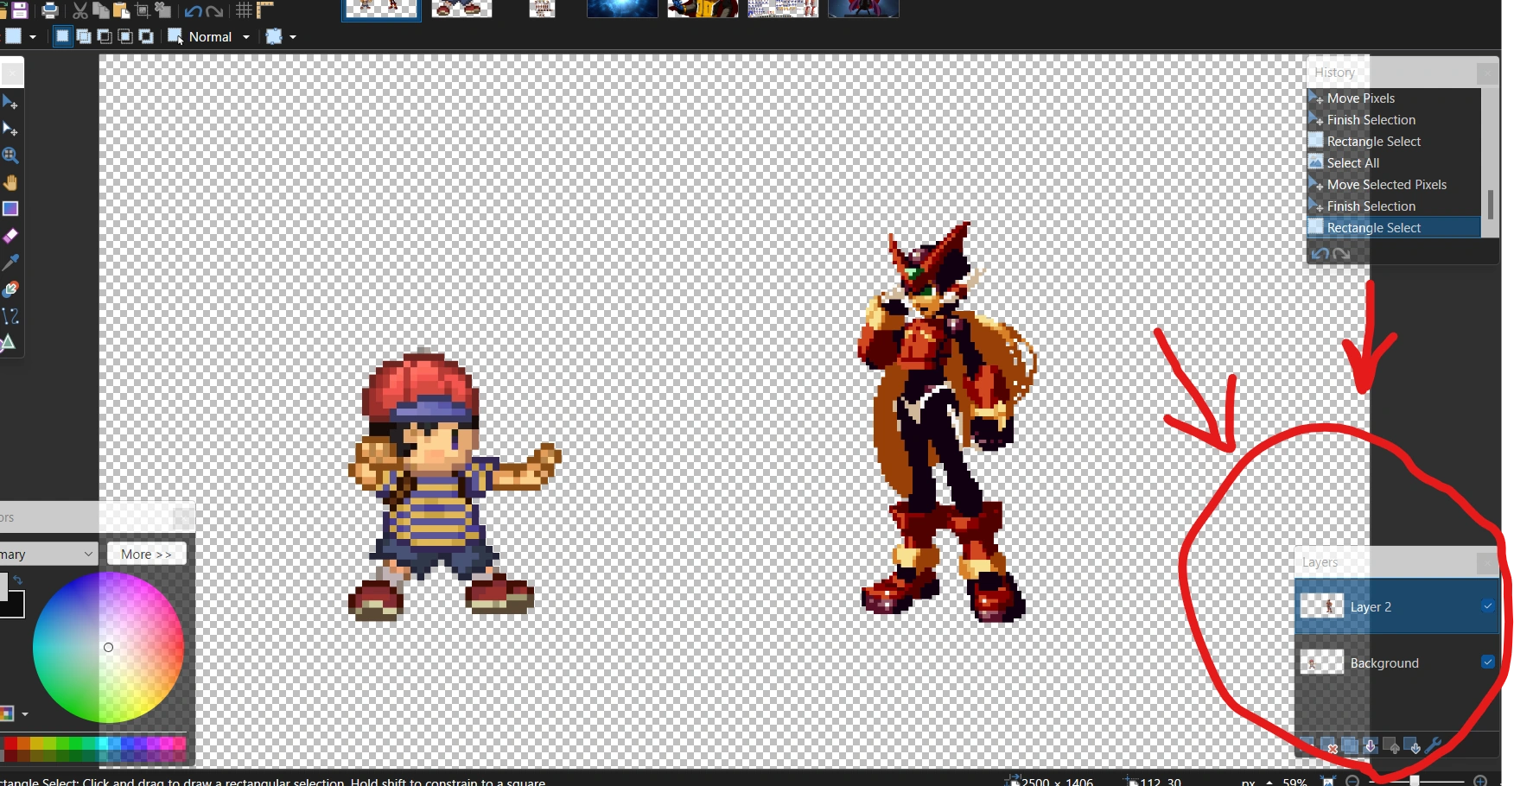Select the Move Selection tool

coord(10,130)
